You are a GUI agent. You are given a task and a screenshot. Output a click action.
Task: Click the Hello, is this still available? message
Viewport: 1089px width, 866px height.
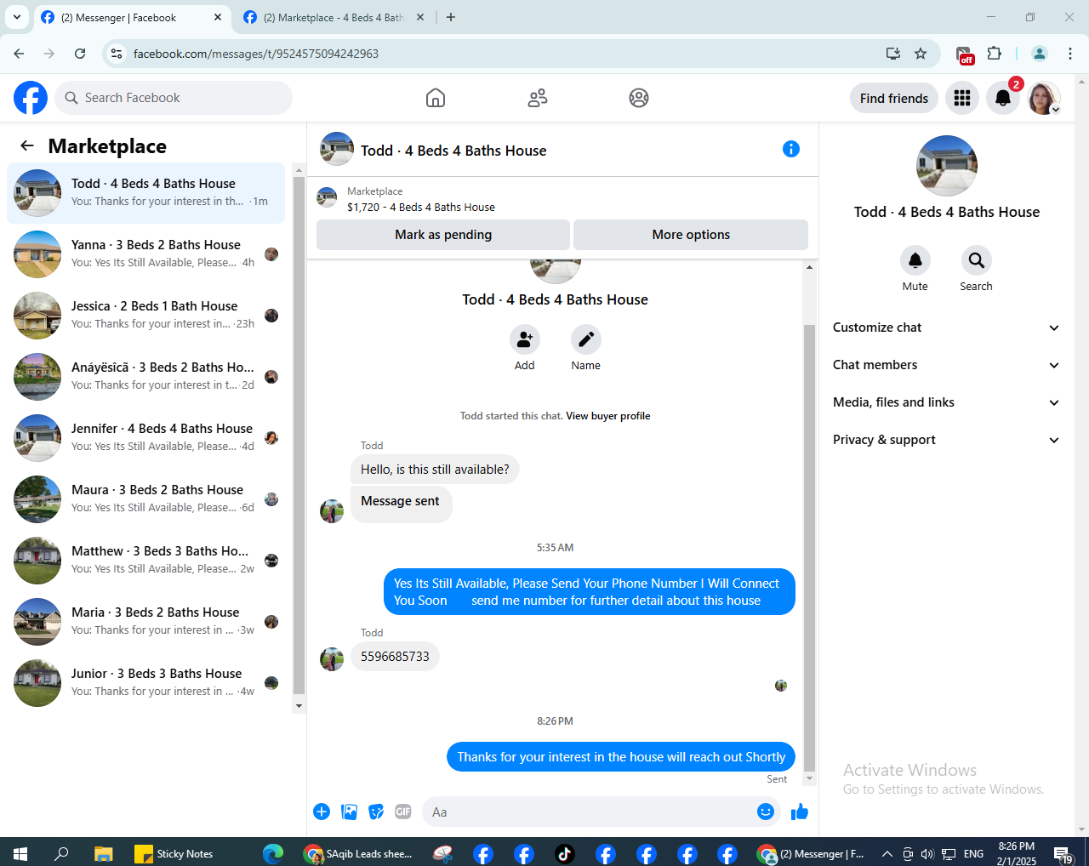pos(435,470)
